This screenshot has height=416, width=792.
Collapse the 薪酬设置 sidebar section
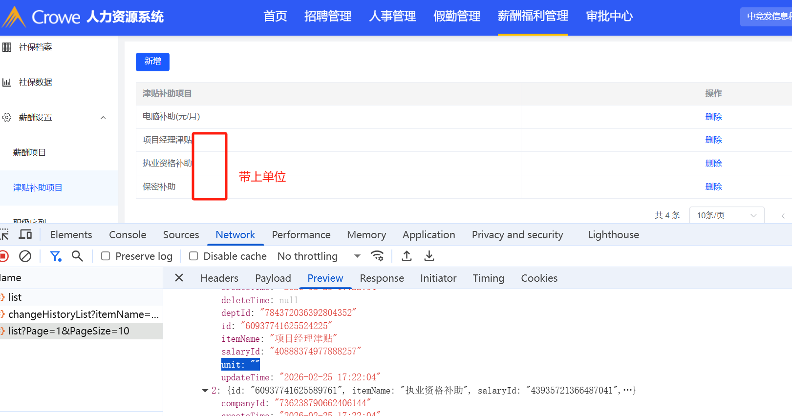coord(103,118)
